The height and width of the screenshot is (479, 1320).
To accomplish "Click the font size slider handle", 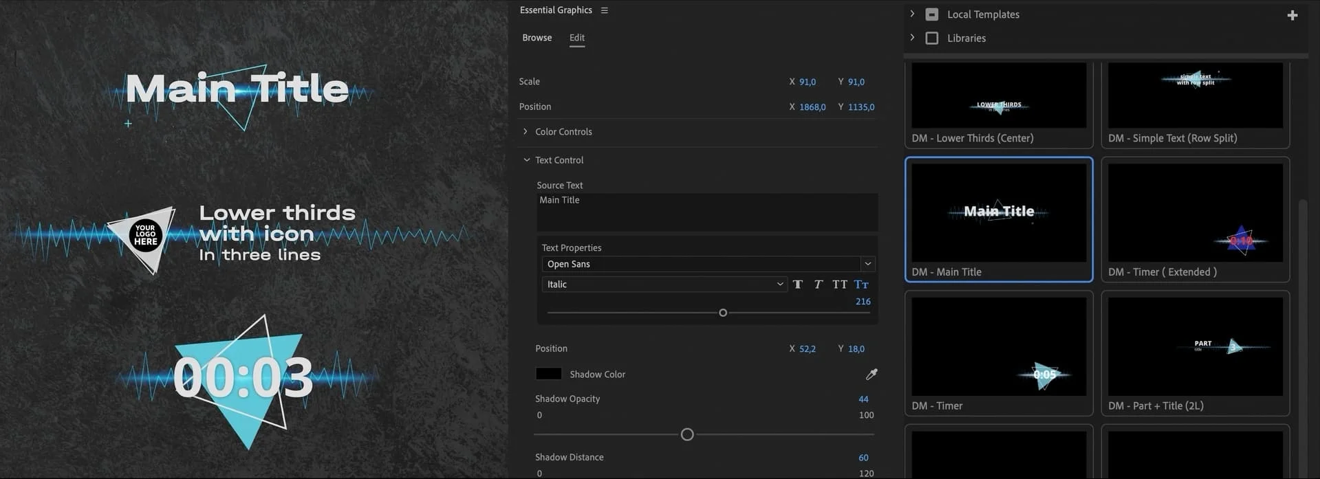I will pyautogui.click(x=723, y=313).
